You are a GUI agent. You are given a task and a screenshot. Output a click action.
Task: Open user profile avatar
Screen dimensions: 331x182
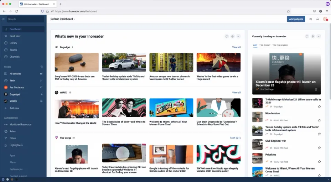325,19
